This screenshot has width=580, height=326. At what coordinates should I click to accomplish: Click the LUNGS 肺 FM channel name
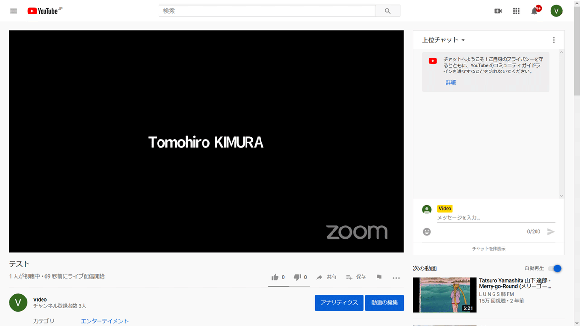(x=496, y=294)
